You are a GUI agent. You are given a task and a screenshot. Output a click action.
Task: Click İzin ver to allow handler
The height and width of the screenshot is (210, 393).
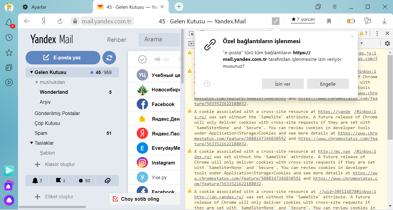coord(283,84)
